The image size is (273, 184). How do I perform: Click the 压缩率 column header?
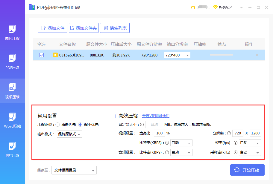point(200,44)
